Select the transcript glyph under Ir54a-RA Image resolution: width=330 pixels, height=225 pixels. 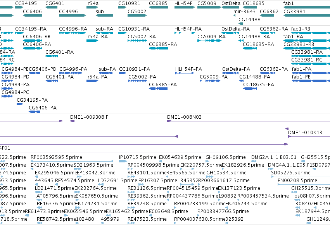pyautogui.click(x=92, y=41)
